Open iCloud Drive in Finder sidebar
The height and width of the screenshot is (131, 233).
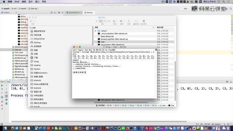coord(37,39)
